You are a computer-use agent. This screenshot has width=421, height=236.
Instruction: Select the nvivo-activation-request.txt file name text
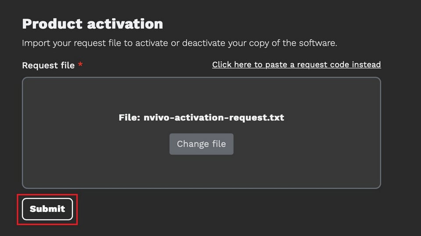(214, 117)
